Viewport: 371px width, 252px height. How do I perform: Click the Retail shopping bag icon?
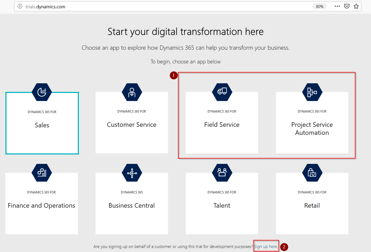(312, 173)
